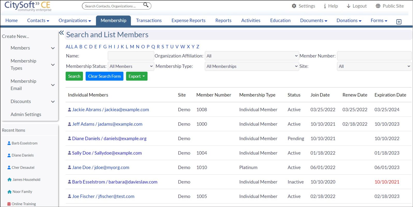Viewport: 413px width, 207px height.
Task: Click person icon beside Barb Esselstrom row
Action: point(69,182)
